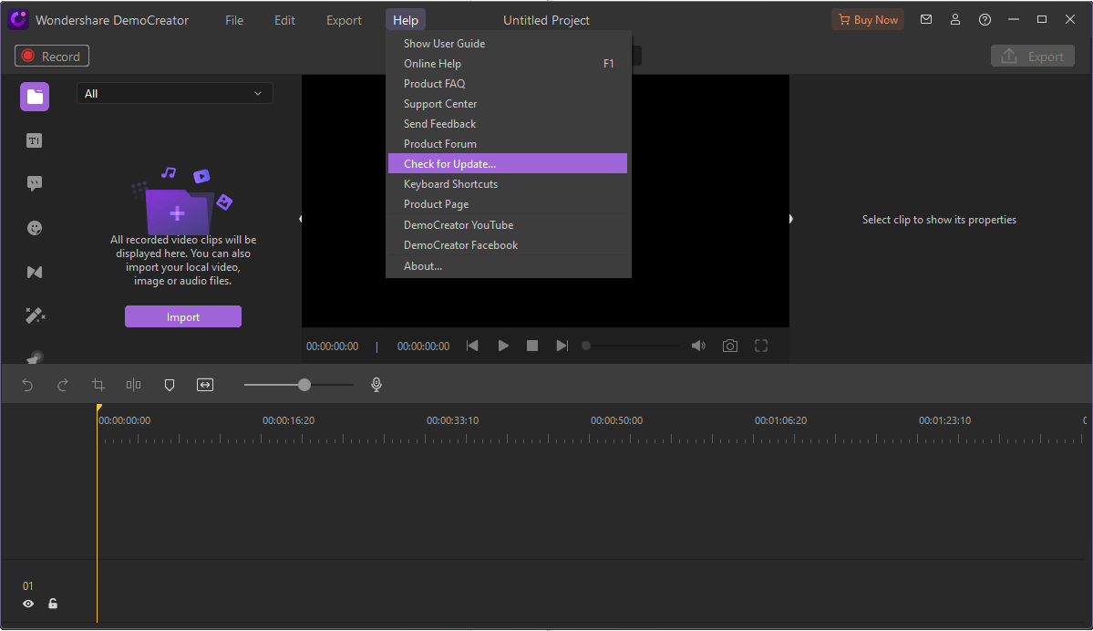1093x631 pixels.
Task: Open the Transitions sidebar icon
Action: point(35,272)
